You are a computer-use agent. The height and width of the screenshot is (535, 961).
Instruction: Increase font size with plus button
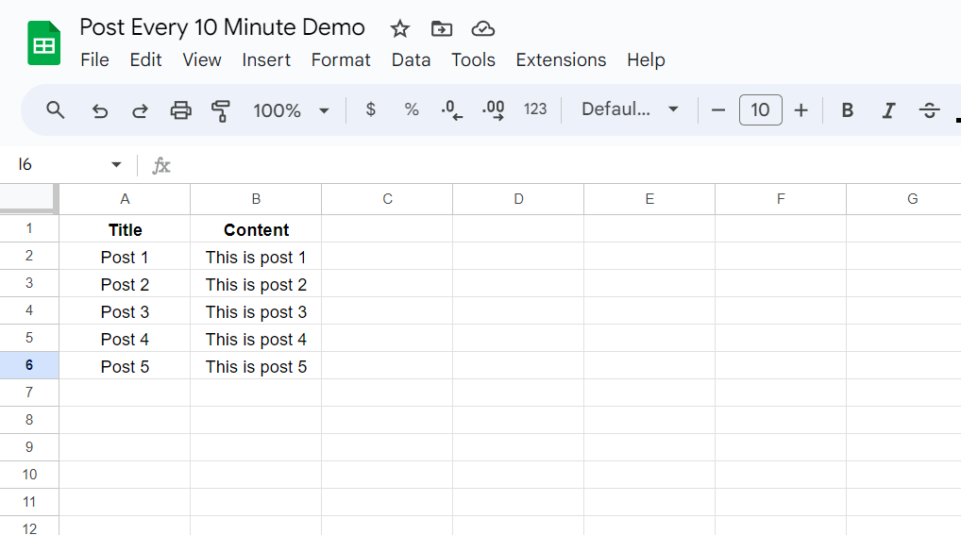[x=801, y=110]
